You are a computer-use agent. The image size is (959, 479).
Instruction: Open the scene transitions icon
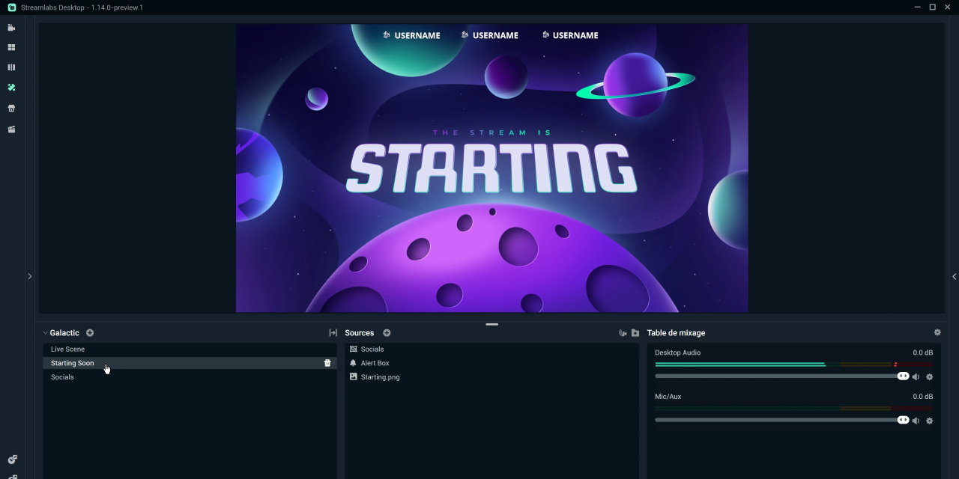[x=333, y=333]
